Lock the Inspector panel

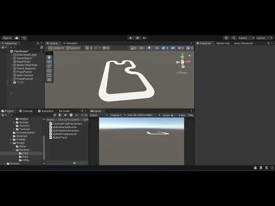coord(268,43)
